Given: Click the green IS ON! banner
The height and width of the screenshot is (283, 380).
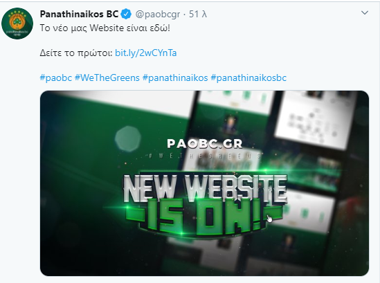Looking at the screenshot, I should click(x=205, y=217).
